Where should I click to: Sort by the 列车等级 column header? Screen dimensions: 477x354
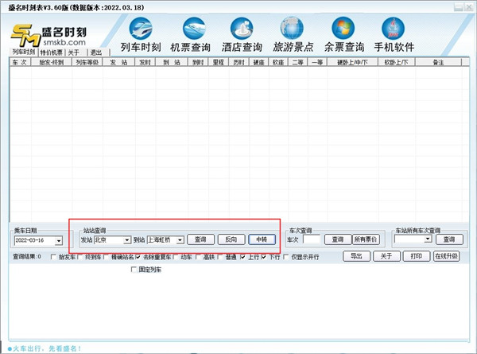click(87, 62)
